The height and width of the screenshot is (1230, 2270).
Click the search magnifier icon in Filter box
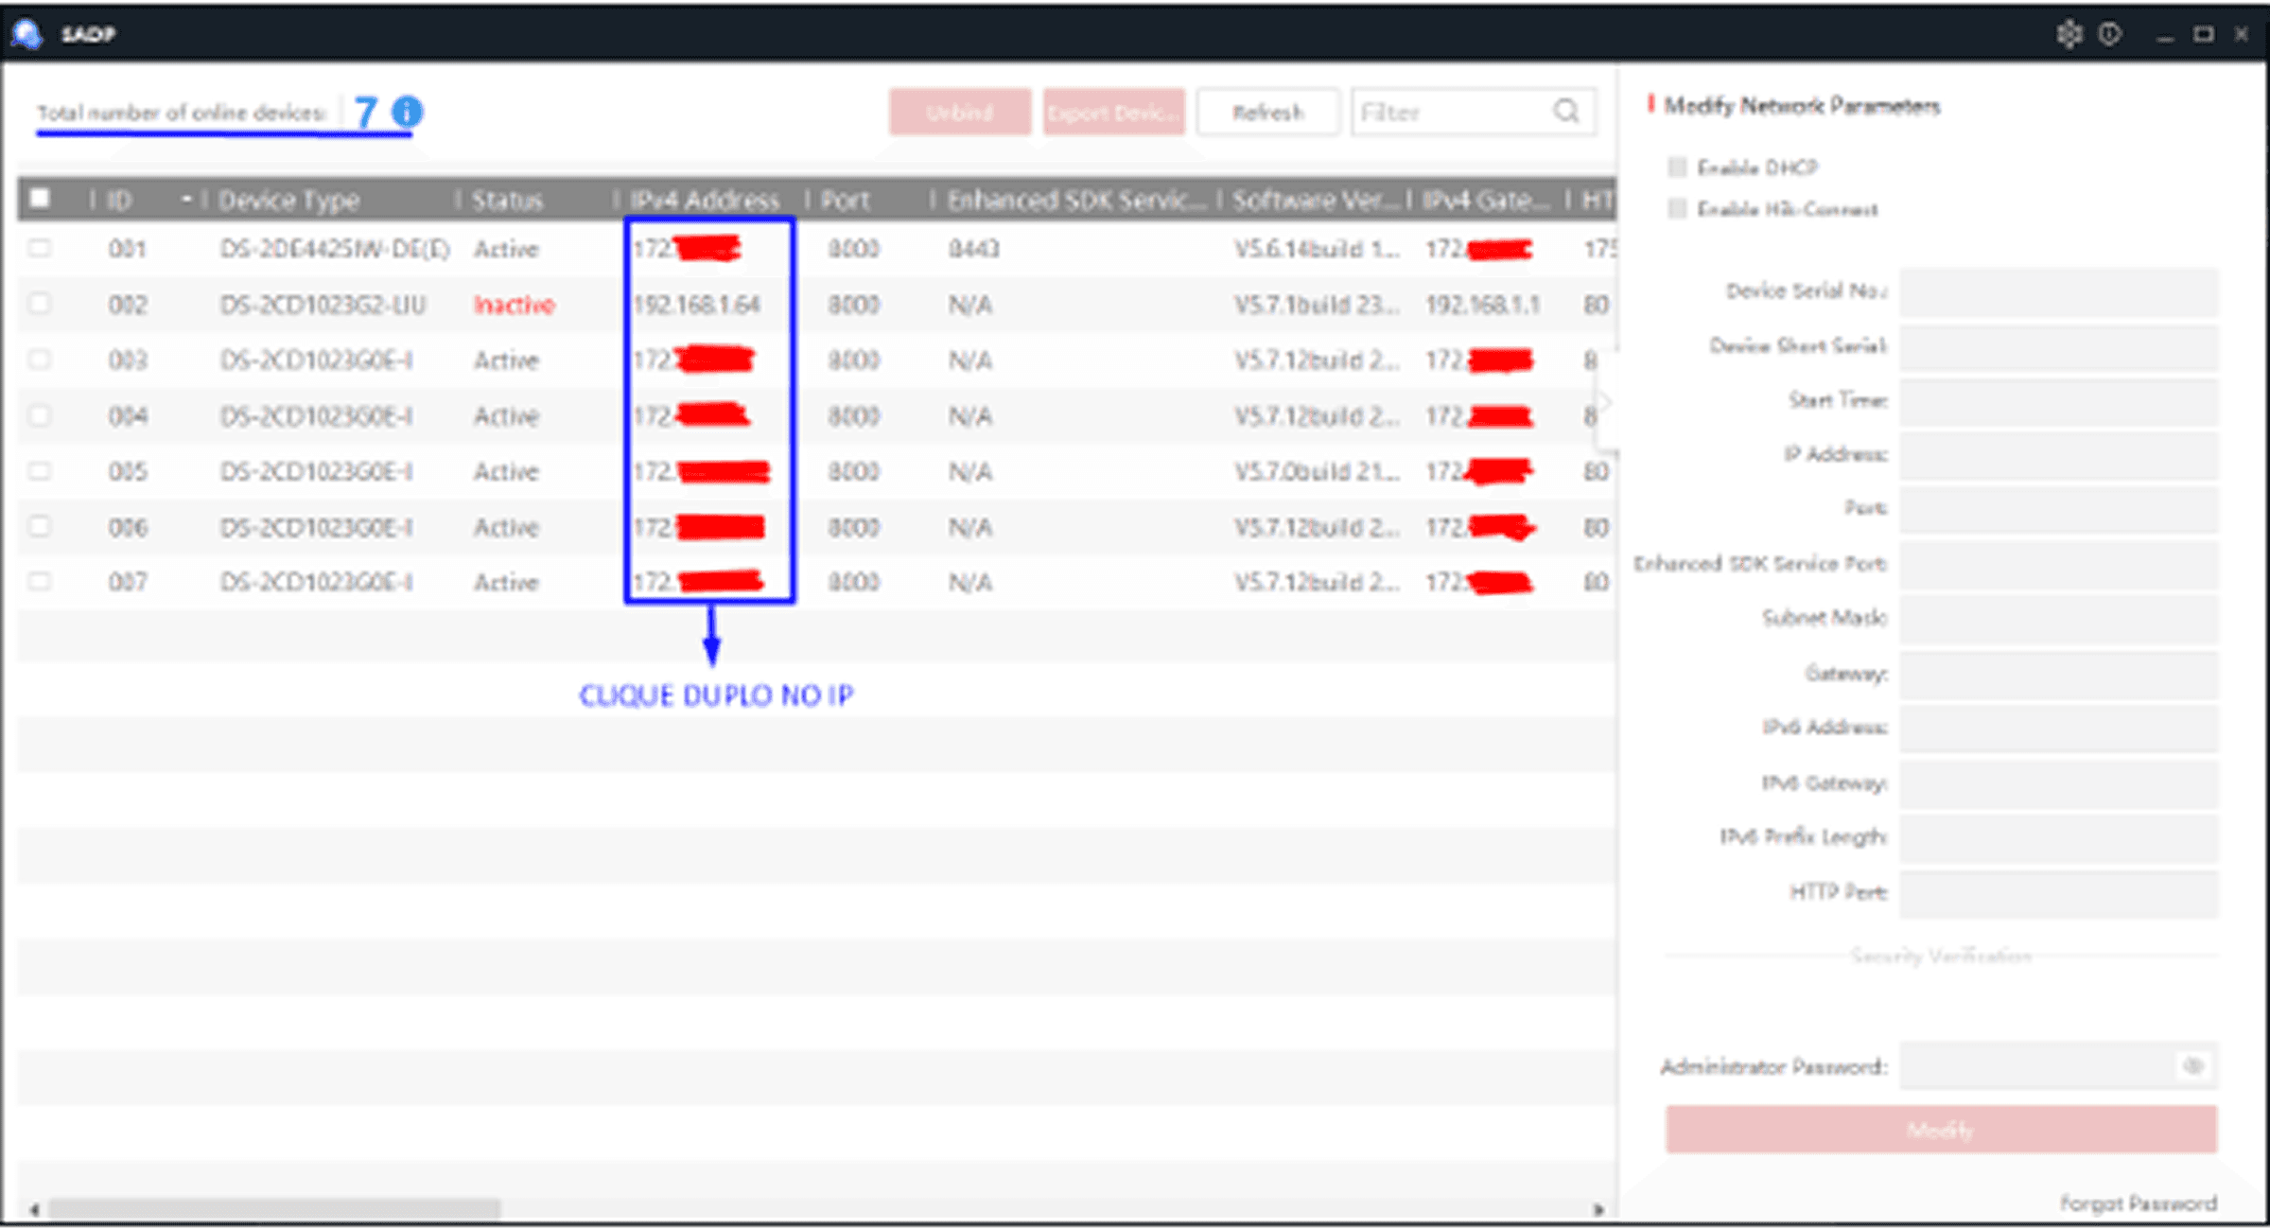point(1566,112)
